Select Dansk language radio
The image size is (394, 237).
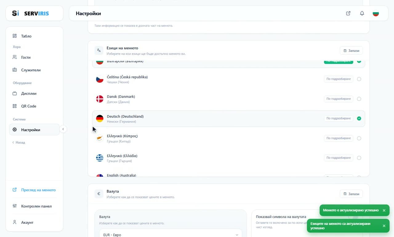point(359,99)
